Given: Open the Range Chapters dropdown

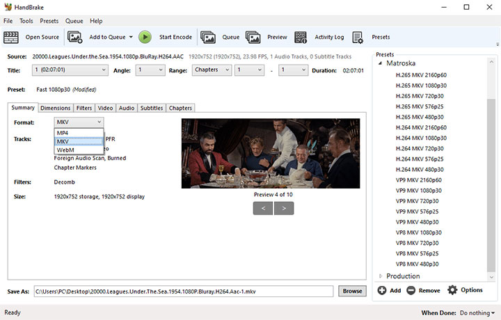Looking at the screenshot, I should click(212, 70).
